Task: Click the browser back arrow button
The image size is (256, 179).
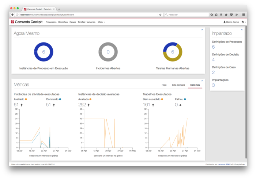Action: coord(12,15)
